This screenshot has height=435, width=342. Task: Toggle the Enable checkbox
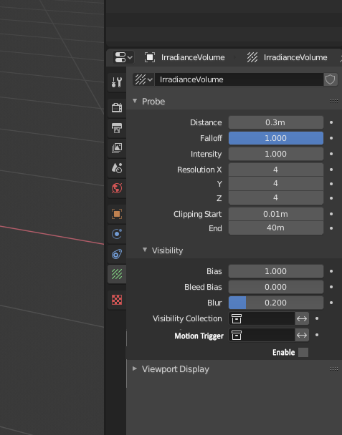[x=303, y=352]
